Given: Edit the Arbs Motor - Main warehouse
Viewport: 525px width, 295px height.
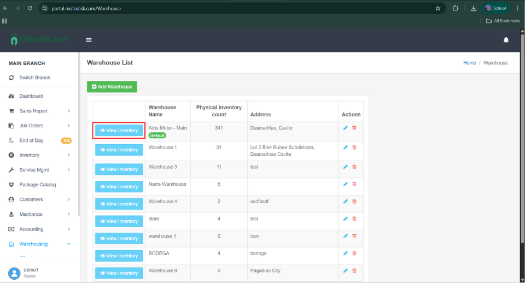Looking at the screenshot, I should tap(346, 128).
